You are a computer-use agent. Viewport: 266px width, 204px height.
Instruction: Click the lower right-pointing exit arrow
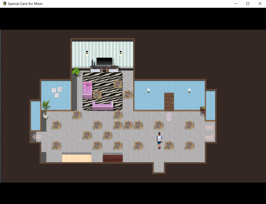click(209, 138)
